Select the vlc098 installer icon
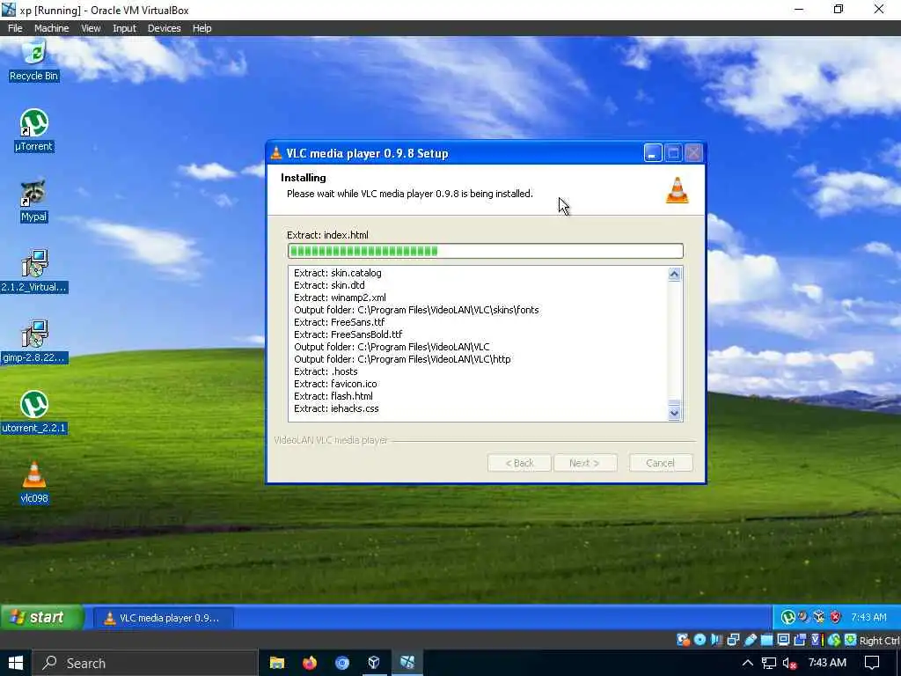Screen dimensions: 901x676 pyautogui.click(x=34, y=483)
